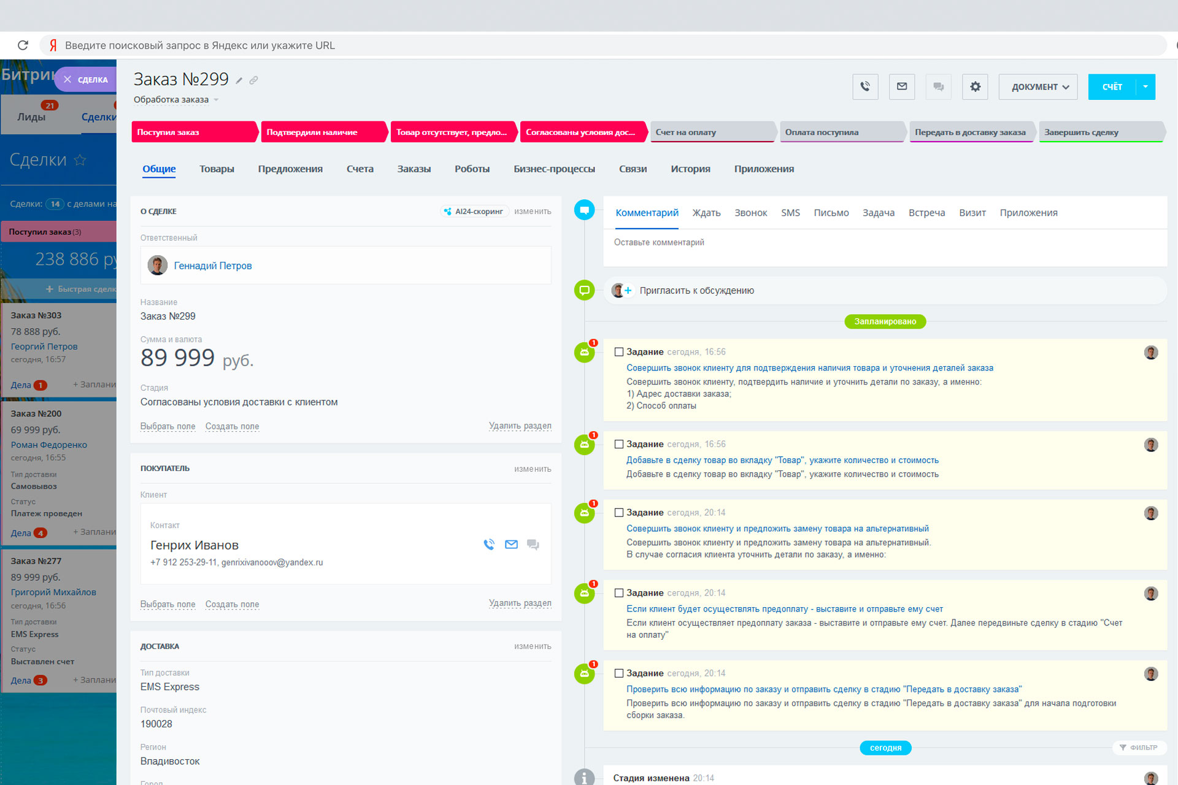Click the phone call icon in header
The height and width of the screenshot is (785, 1178).
click(865, 87)
